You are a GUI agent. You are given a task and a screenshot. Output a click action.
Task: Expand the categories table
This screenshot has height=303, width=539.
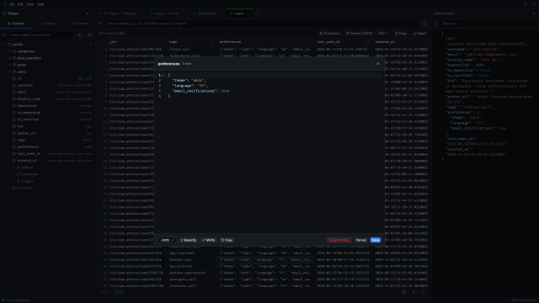coord(9,51)
